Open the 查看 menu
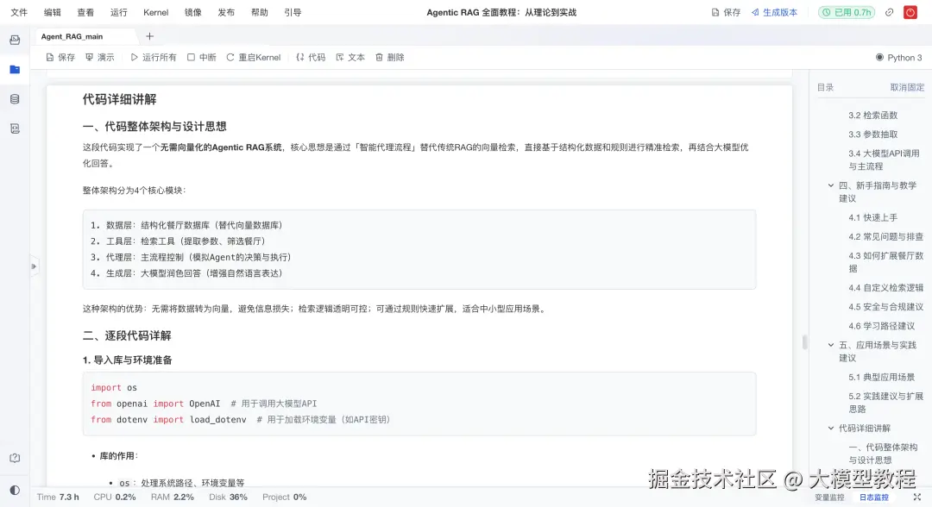This screenshot has height=507, width=932. click(85, 12)
